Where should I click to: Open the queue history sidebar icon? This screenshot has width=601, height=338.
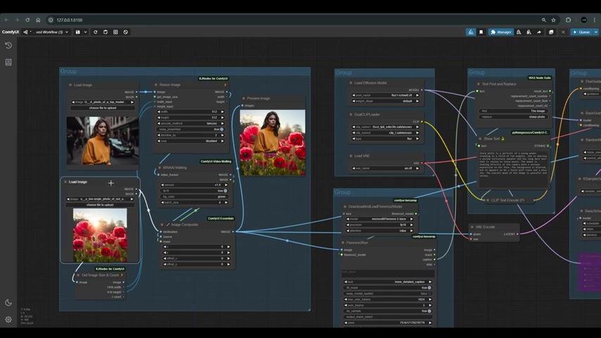coord(8,45)
